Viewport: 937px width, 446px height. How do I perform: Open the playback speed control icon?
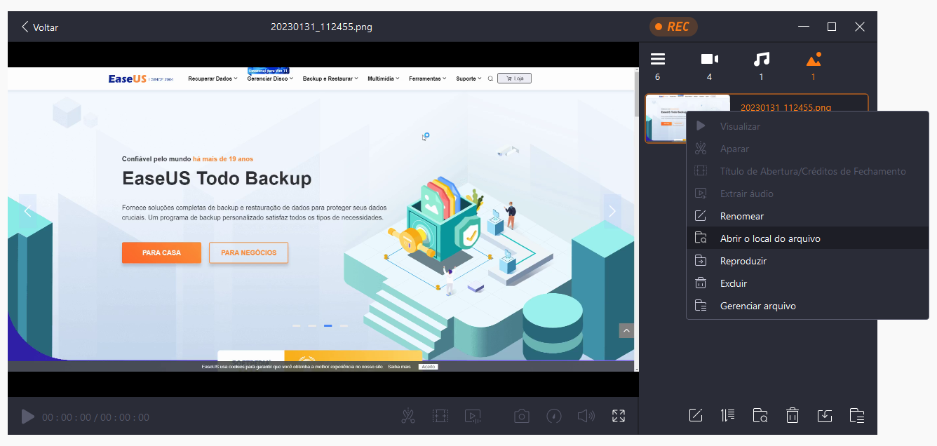tap(553, 416)
